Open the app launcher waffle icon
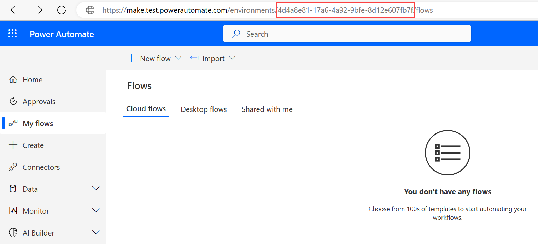This screenshot has width=538, height=244. (x=13, y=34)
